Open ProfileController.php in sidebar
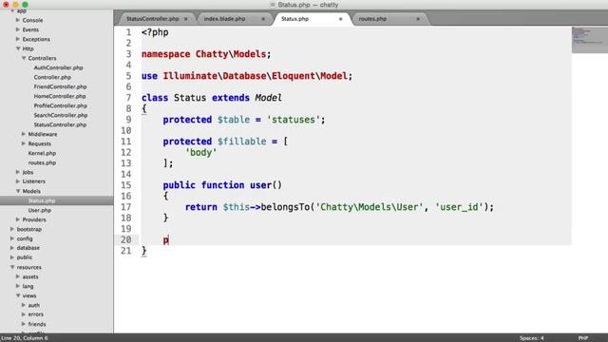 pos(61,105)
